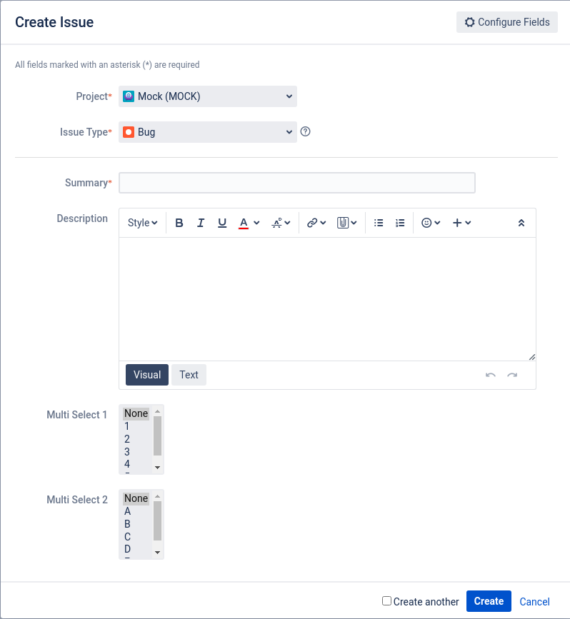Screen dimensions: 570x619
Task: Underline text using the U icon
Action: (222, 223)
